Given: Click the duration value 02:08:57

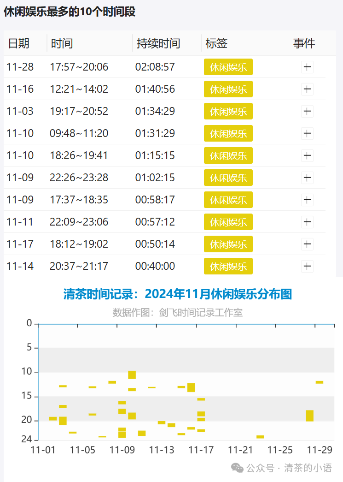Looking at the screenshot, I should (x=155, y=67).
